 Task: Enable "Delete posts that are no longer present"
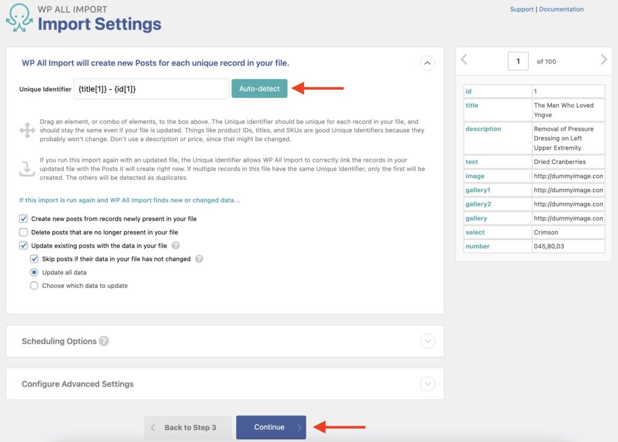click(x=24, y=232)
